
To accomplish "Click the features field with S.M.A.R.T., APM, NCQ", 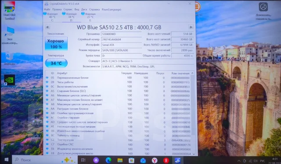I will [x=148, y=66].
